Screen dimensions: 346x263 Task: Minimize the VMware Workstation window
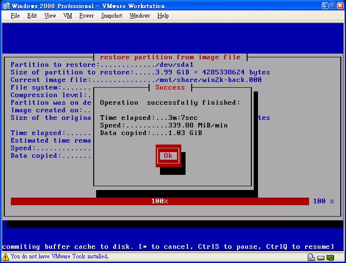(325, 6)
